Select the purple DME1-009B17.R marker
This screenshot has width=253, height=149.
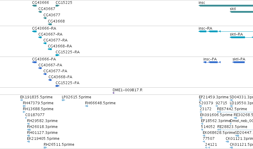(114, 93)
